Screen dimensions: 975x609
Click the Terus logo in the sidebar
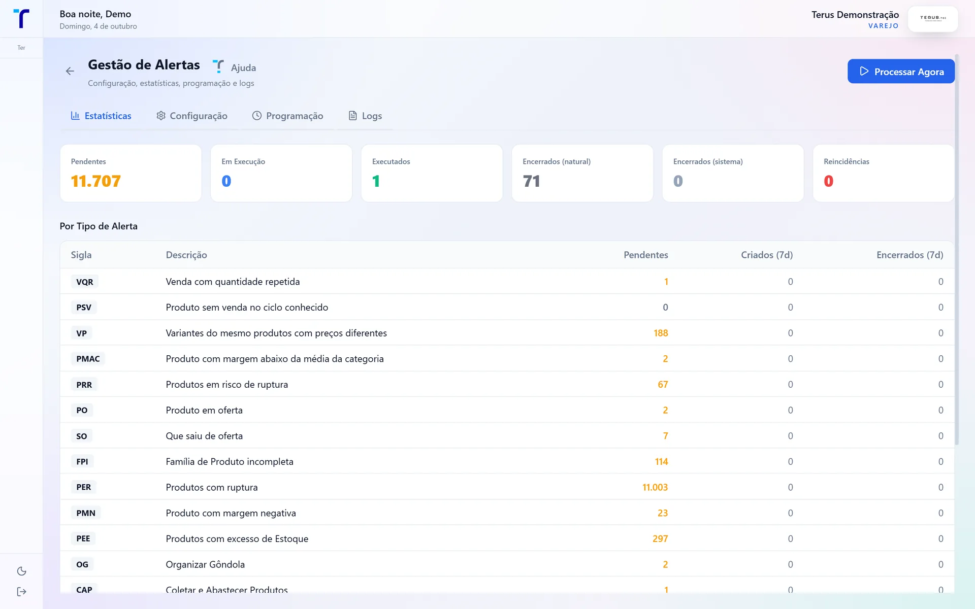pyautogui.click(x=21, y=18)
